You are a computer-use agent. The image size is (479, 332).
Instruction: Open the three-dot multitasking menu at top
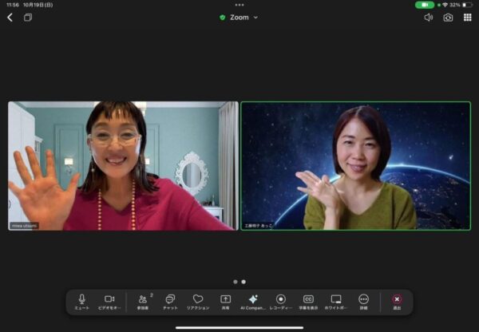click(239, 5)
